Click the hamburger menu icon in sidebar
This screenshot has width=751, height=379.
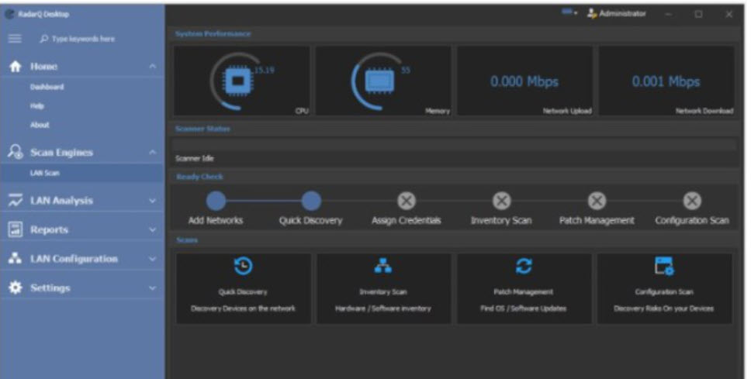tap(15, 38)
